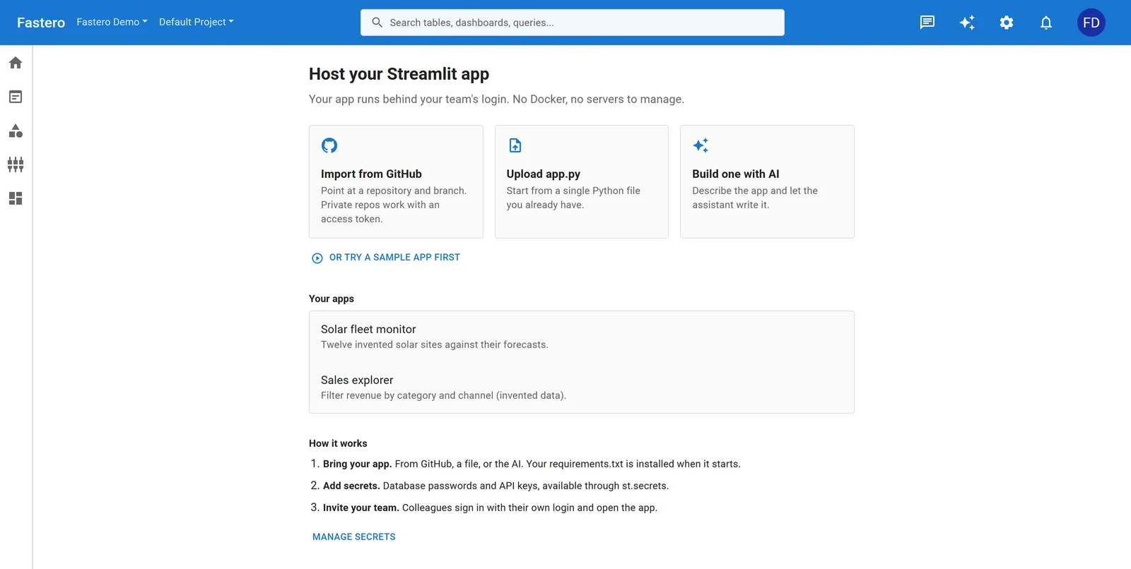Open the notifications bell
This screenshot has width=1131, height=569.
pyautogui.click(x=1046, y=23)
